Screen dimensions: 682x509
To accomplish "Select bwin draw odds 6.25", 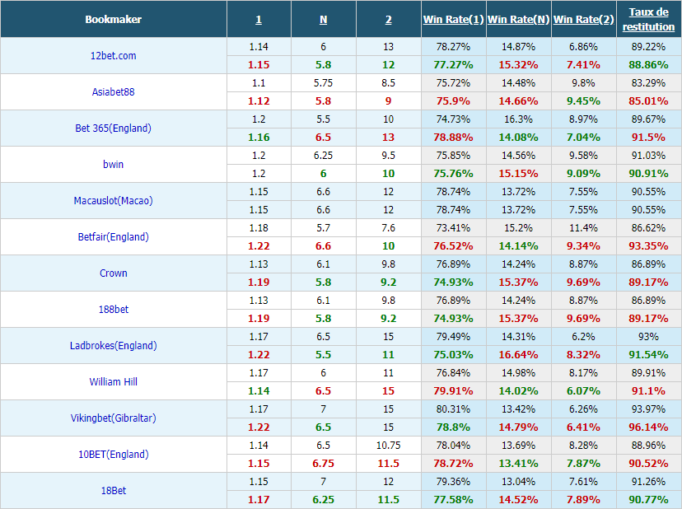I will [x=323, y=156].
